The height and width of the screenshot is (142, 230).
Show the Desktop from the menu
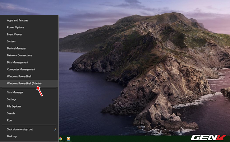(29, 136)
